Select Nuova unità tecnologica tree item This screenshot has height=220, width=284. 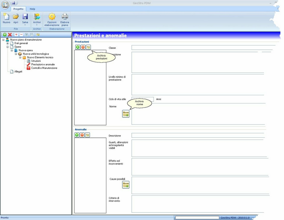(36, 54)
